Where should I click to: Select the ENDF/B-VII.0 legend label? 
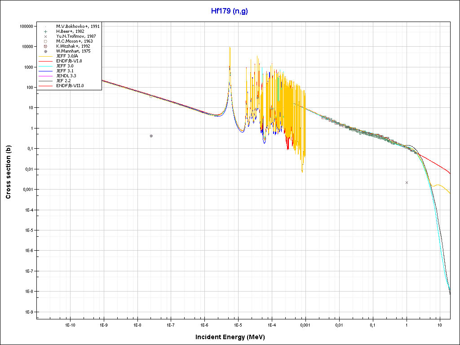[70, 86]
